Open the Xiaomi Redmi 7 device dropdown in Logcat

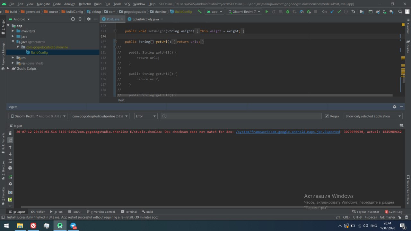tap(38, 116)
